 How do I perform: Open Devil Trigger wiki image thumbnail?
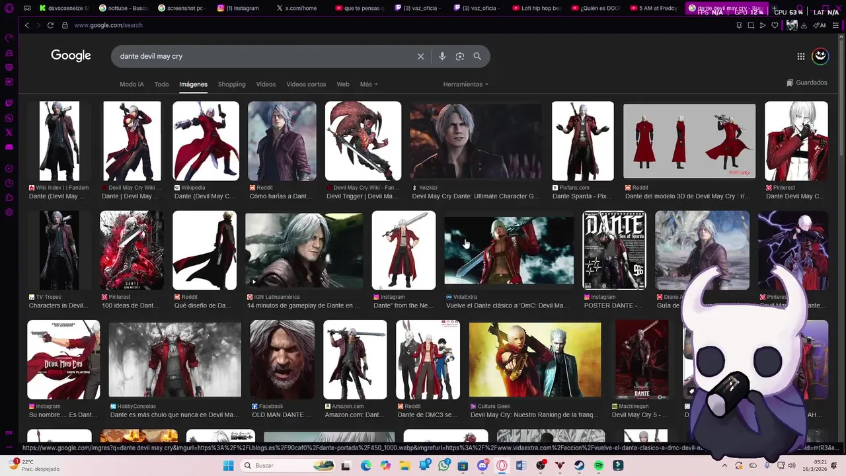pos(363,141)
